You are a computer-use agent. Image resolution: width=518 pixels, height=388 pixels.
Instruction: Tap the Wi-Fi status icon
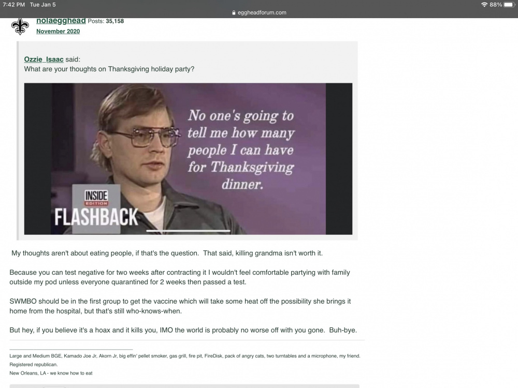point(484,5)
